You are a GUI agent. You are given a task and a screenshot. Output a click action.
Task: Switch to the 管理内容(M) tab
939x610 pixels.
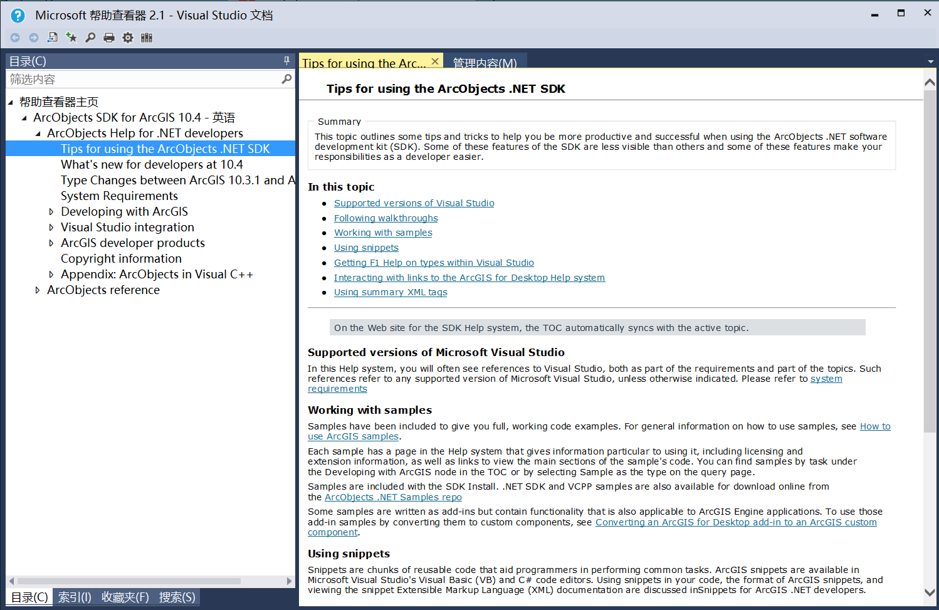coord(485,63)
